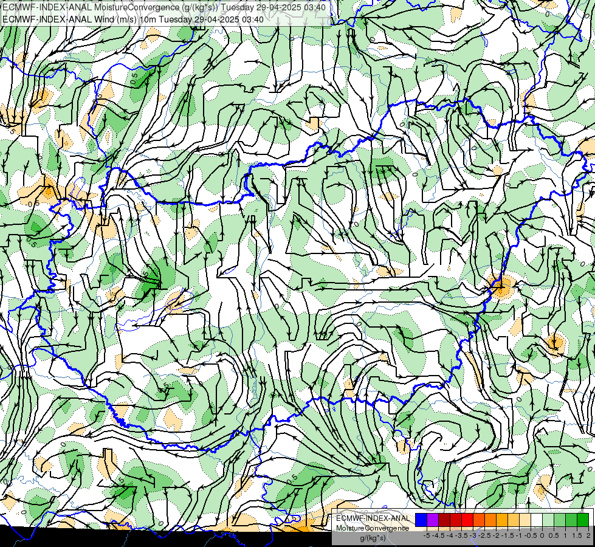This screenshot has height=547, width=595.
Task: Click the legend tick value 2
Action: pos(588,535)
